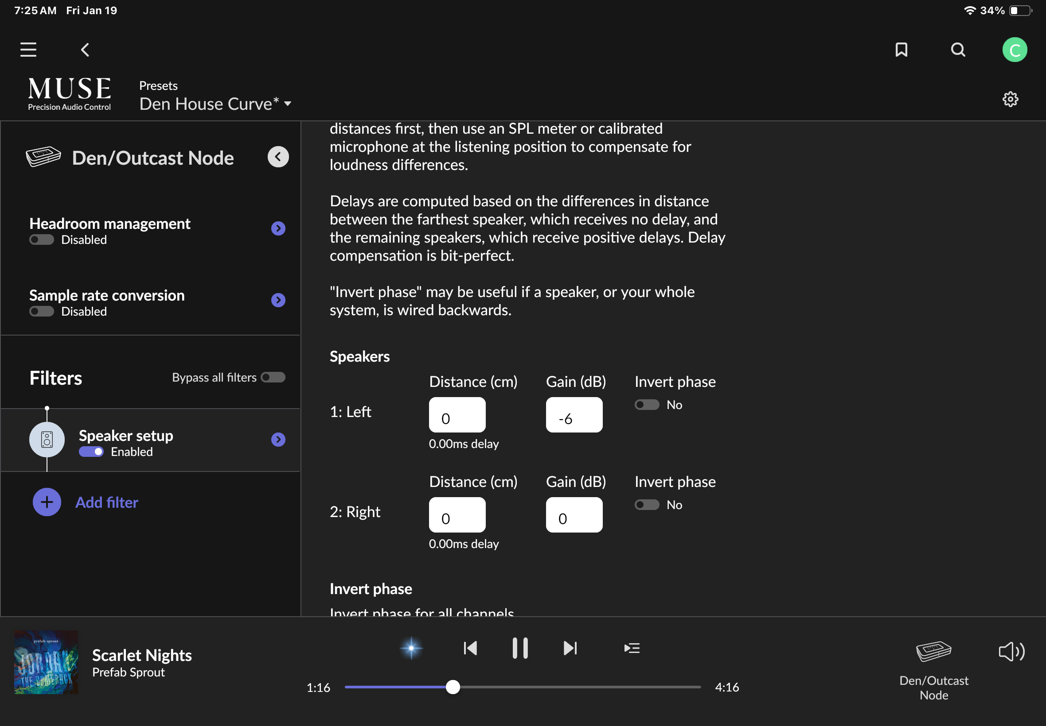The width and height of the screenshot is (1046, 726).
Task: Toggle Bypass all filters
Action: click(x=273, y=377)
